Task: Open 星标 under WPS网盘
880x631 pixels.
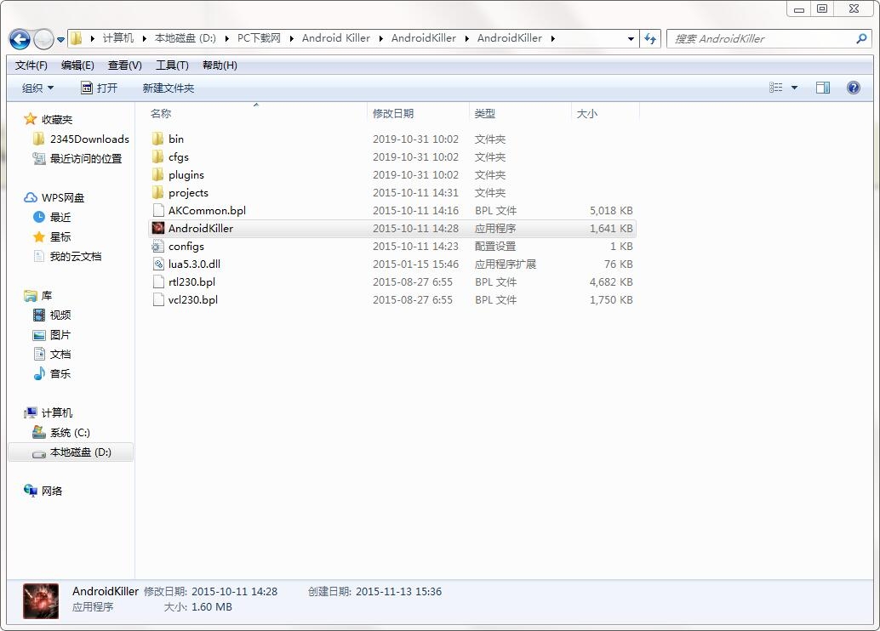Action: (x=52, y=236)
